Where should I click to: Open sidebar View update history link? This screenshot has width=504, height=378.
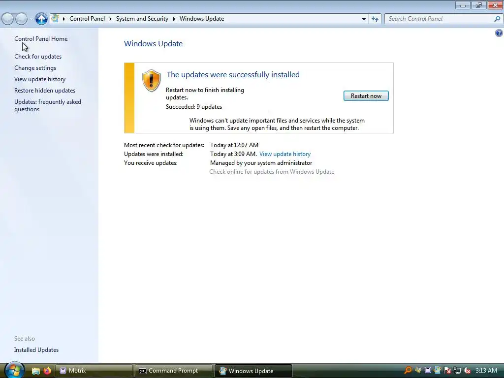[x=40, y=79]
